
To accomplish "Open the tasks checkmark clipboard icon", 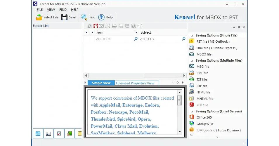I will 59,133.
